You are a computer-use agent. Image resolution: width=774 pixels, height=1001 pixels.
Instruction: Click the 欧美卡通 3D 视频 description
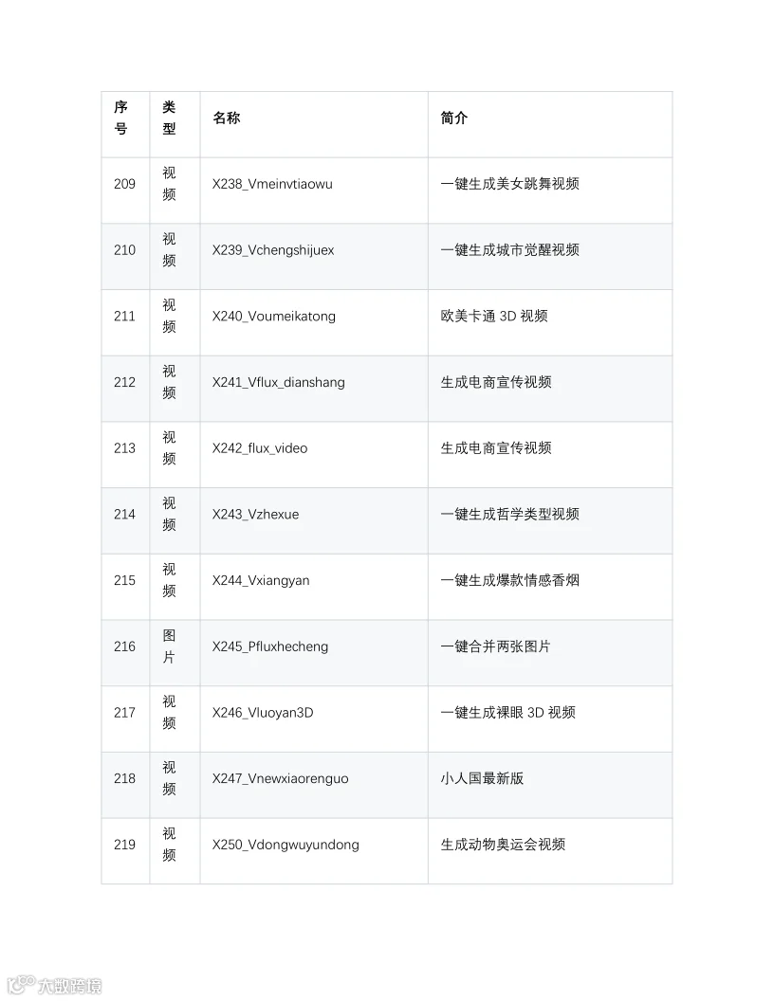point(493,317)
